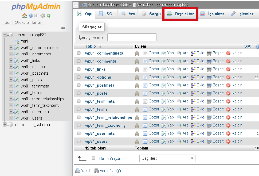
Task: Enable the Tümünü işaretle checkbox
Action: tap(93, 158)
